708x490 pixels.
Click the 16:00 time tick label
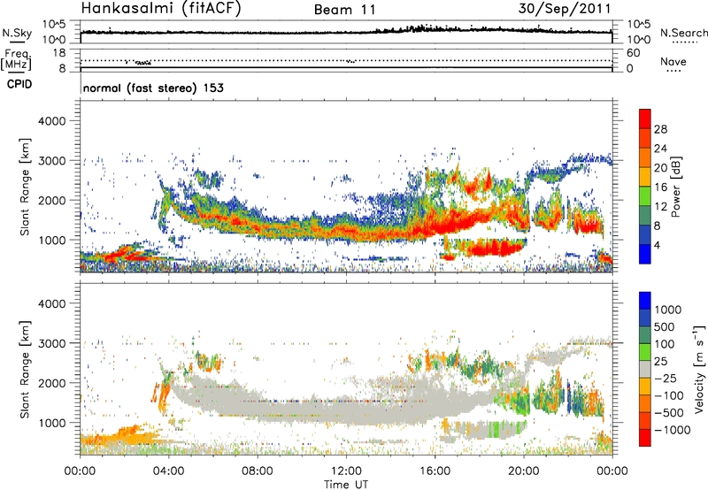click(x=435, y=471)
